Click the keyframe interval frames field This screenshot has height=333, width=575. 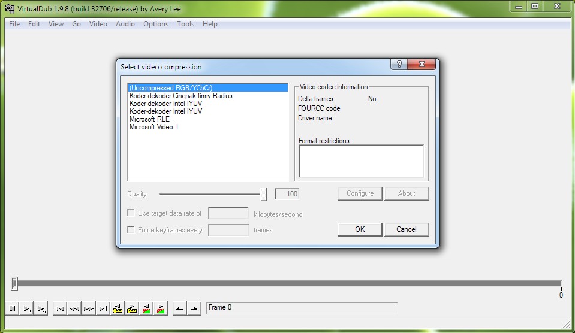(228, 230)
